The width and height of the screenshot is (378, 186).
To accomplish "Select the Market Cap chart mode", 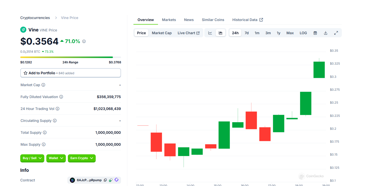I will (162, 33).
